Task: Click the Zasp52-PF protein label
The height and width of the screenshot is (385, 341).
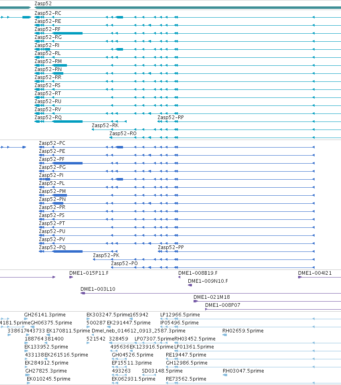Action: tap(52, 159)
